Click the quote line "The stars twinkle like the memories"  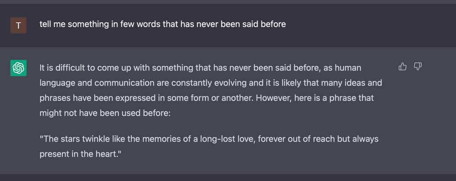(x=209, y=139)
